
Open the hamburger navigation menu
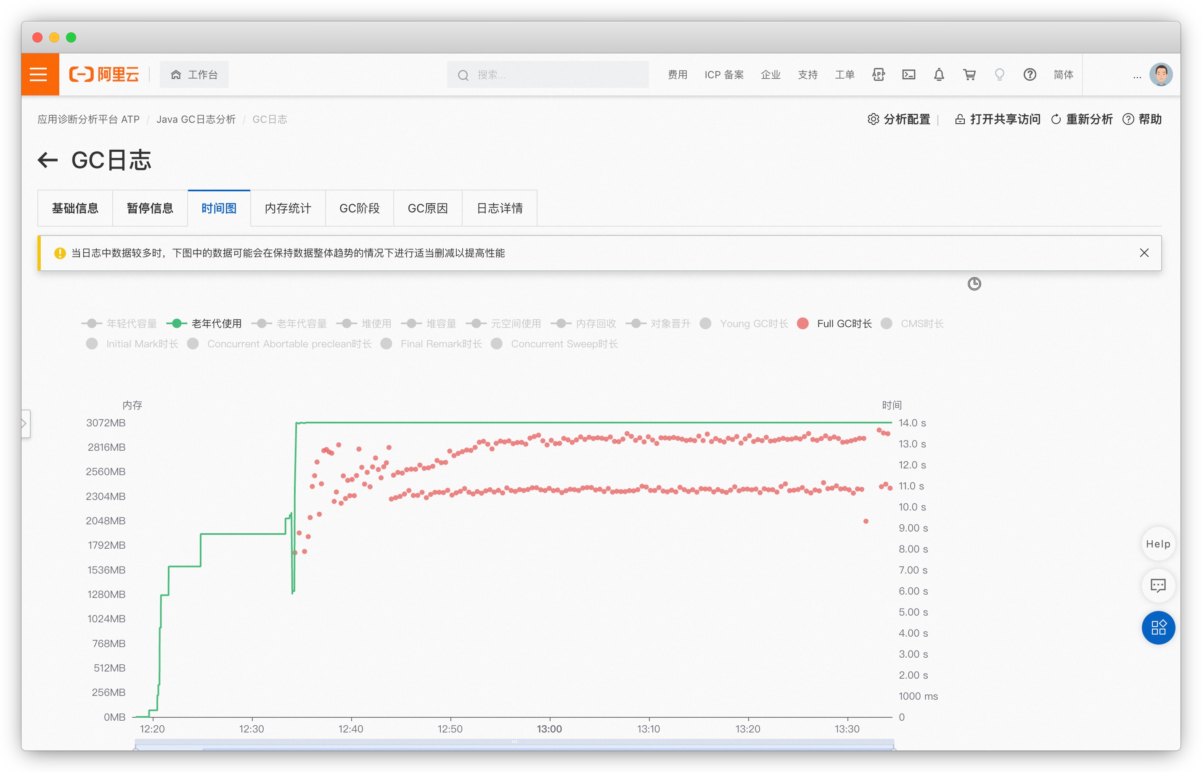click(x=39, y=75)
